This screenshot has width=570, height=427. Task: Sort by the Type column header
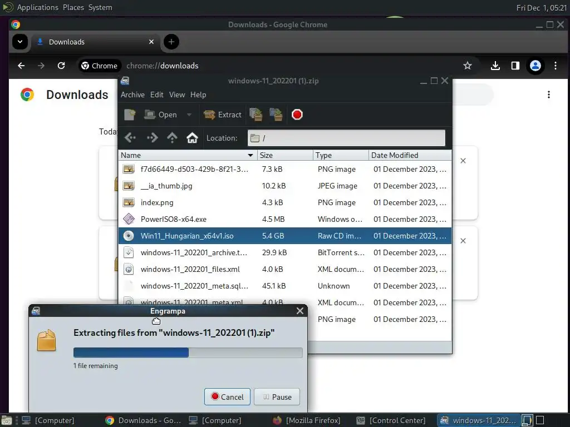click(x=341, y=156)
